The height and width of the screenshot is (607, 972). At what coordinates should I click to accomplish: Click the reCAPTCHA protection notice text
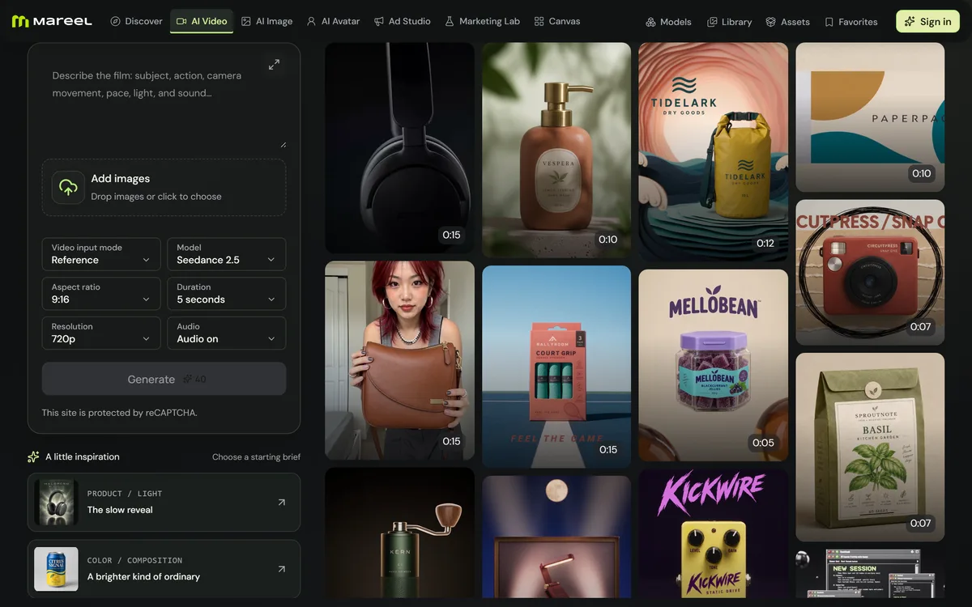click(120, 413)
